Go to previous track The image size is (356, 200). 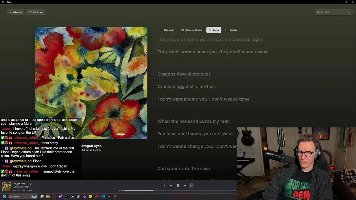point(171,186)
